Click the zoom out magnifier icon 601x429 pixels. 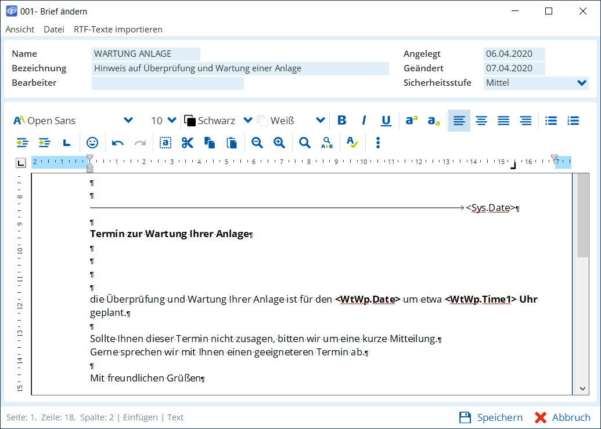coord(257,143)
